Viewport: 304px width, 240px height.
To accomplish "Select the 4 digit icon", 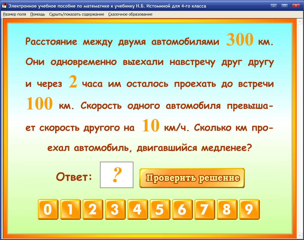I will pos(138,209).
